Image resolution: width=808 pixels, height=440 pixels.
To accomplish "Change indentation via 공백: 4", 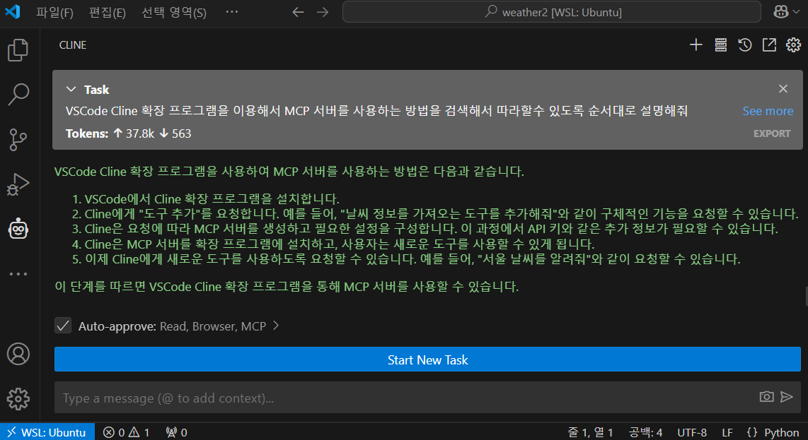I will [646, 432].
